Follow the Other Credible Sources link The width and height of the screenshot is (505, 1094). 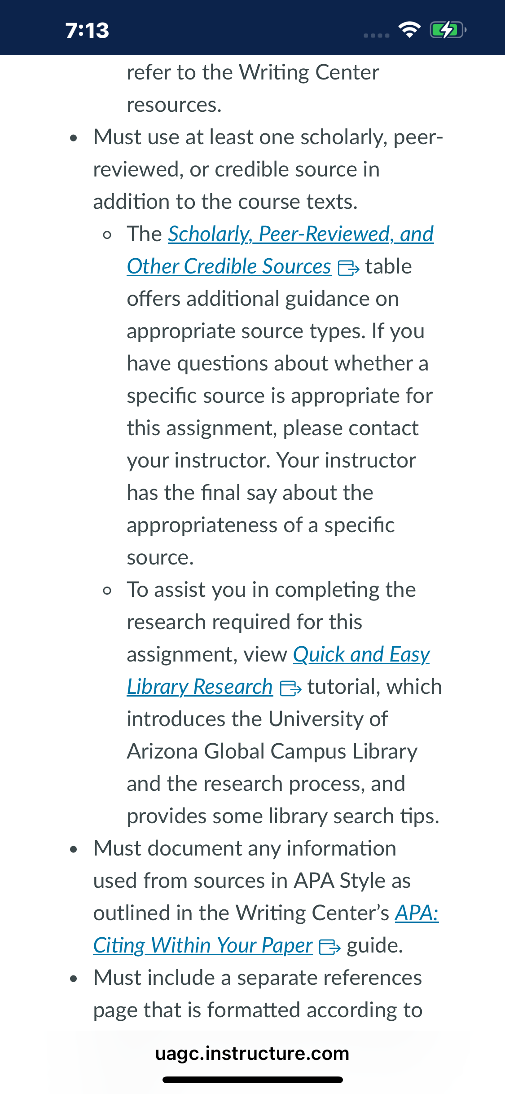(x=229, y=266)
